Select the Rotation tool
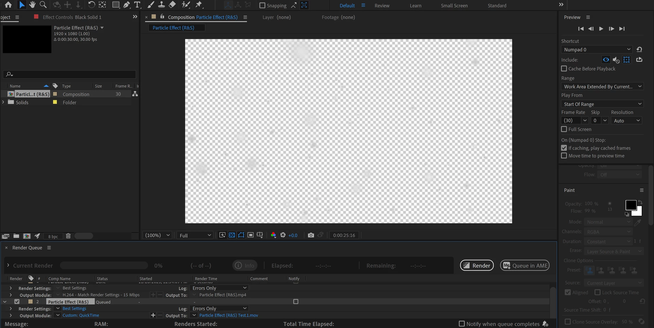Screen dimensions: 654x328 pos(92,5)
